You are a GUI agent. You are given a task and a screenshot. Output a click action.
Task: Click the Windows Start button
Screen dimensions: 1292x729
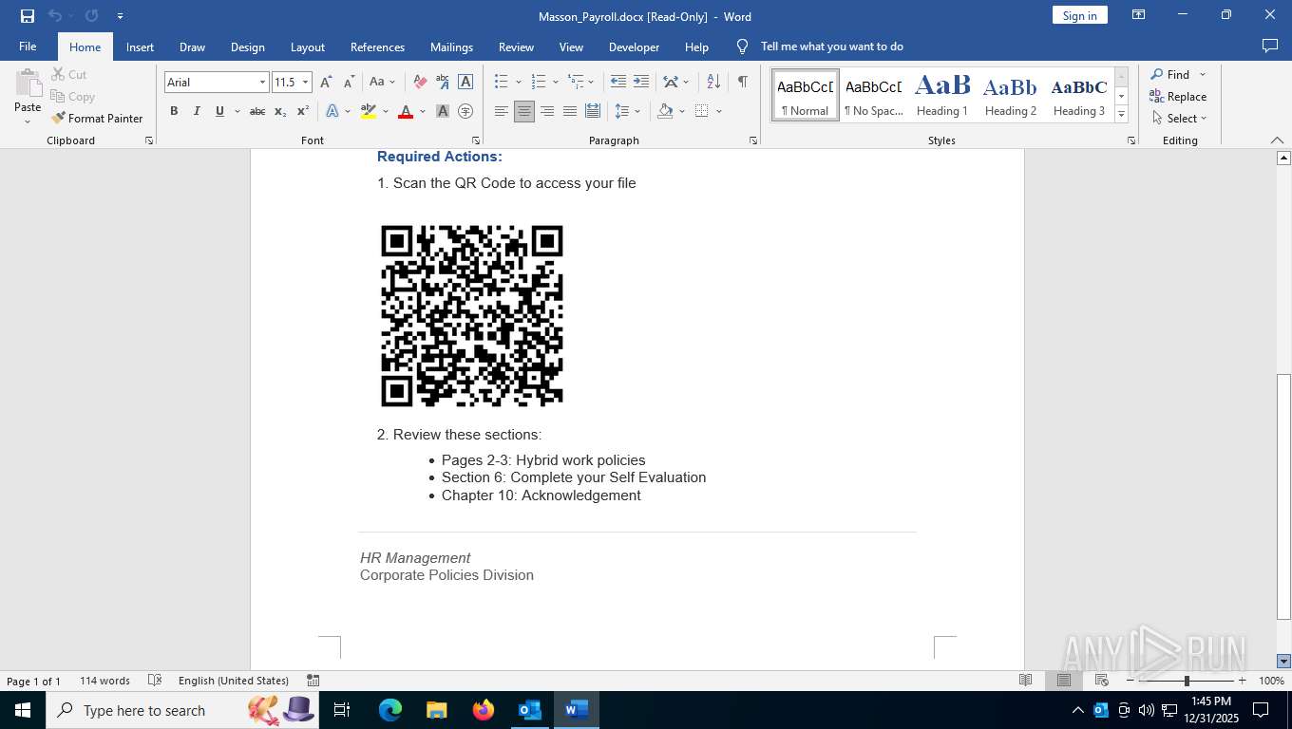pos(23,710)
